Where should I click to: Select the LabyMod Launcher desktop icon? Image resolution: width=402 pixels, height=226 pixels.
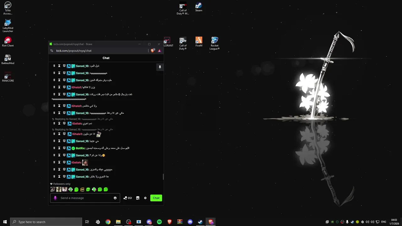click(8, 26)
